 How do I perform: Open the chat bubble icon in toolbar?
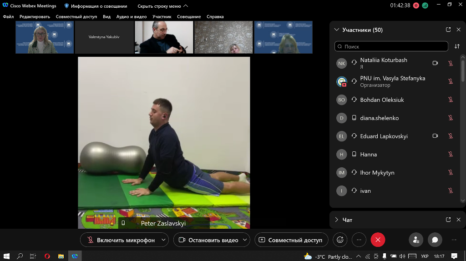[435, 240]
